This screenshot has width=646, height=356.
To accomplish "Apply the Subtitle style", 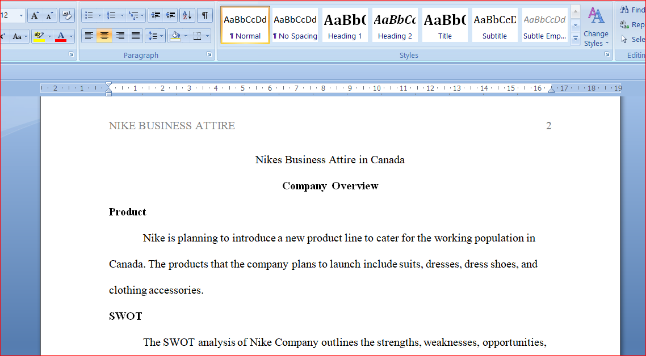I will (x=495, y=25).
